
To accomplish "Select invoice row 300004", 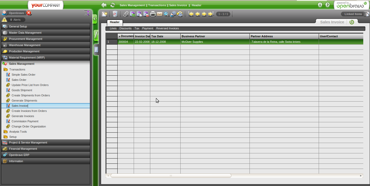I will coord(234,42).
